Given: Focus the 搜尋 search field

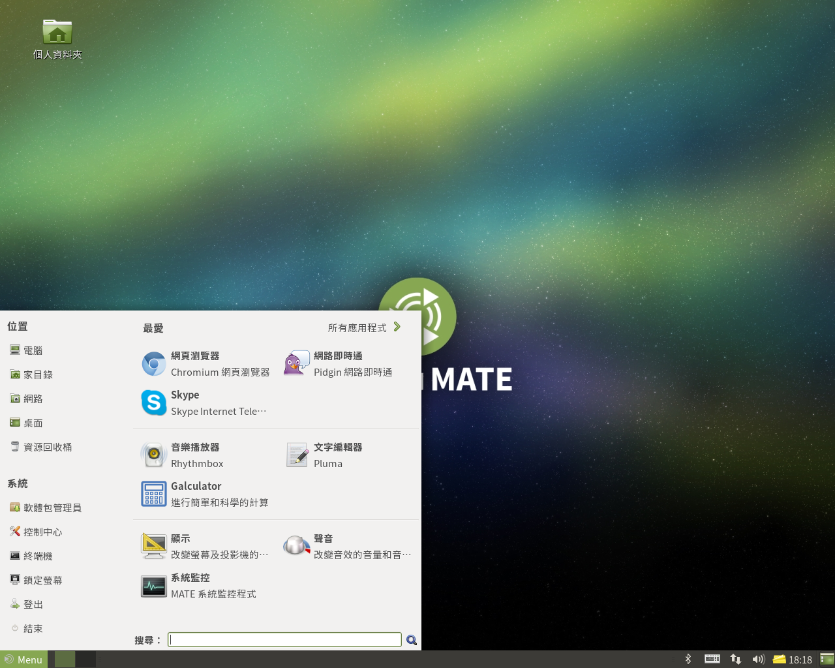Looking at the screenshot, I should tap(284, 640).
